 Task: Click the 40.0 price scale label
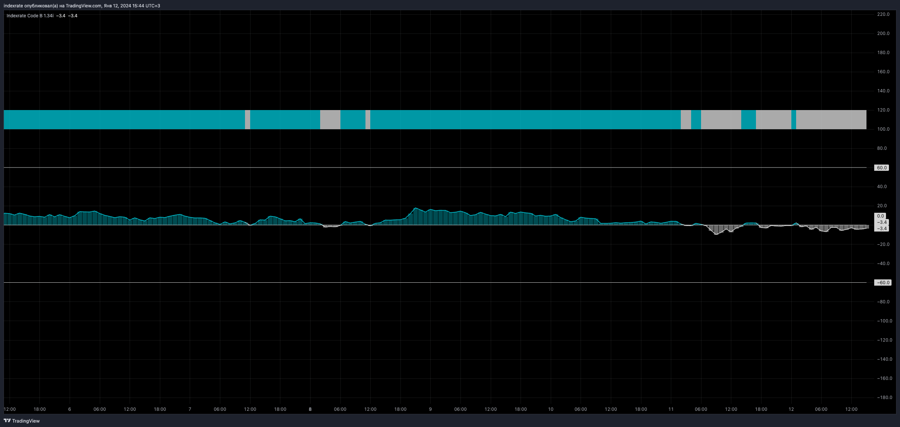click(882, 187)
